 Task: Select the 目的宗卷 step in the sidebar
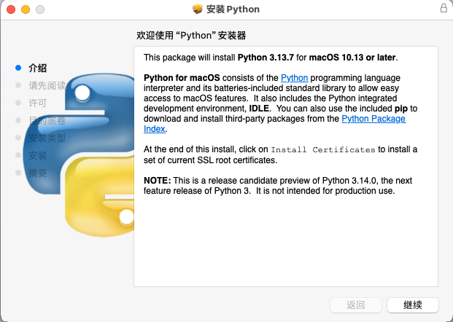click(47, 120)
